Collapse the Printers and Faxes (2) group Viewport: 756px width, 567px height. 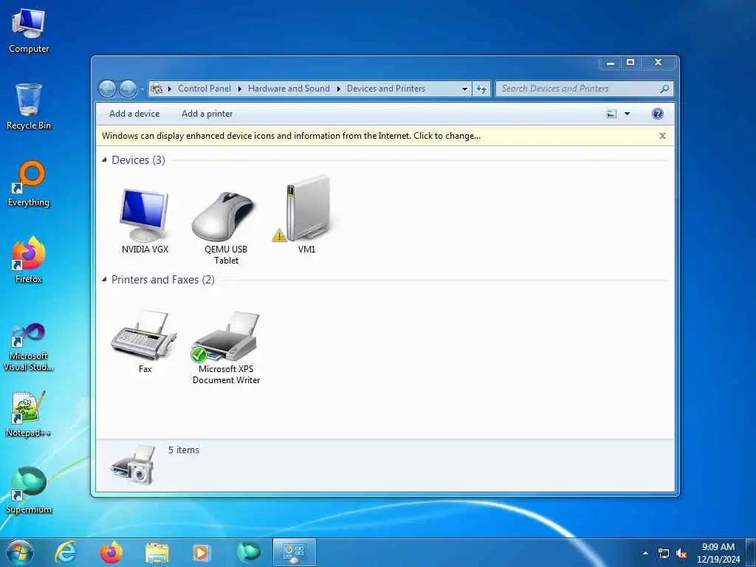(104, 279)
